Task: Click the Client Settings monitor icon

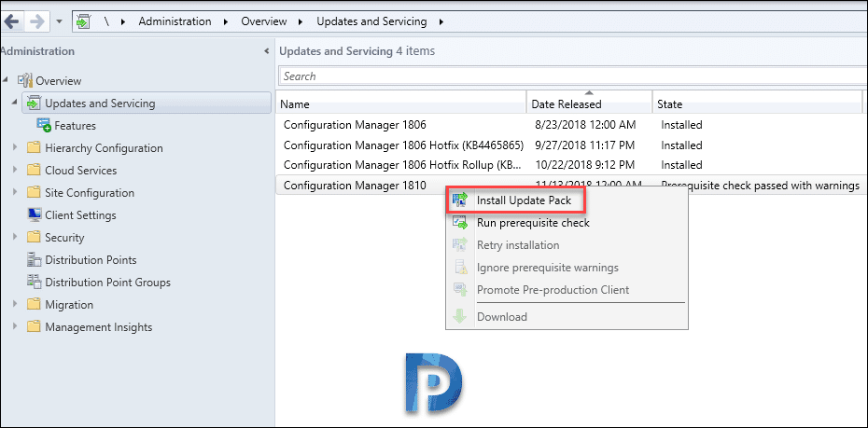Action: click(35, 214)
